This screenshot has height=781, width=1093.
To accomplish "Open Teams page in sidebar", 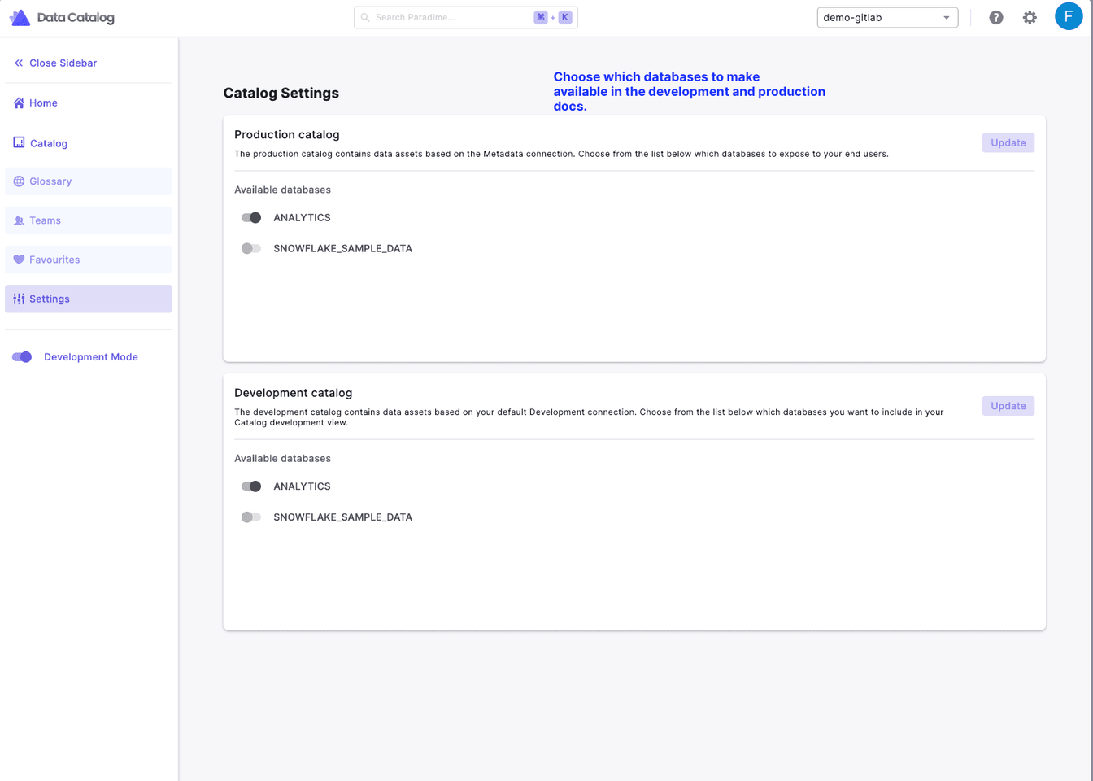I will [89, 220].
